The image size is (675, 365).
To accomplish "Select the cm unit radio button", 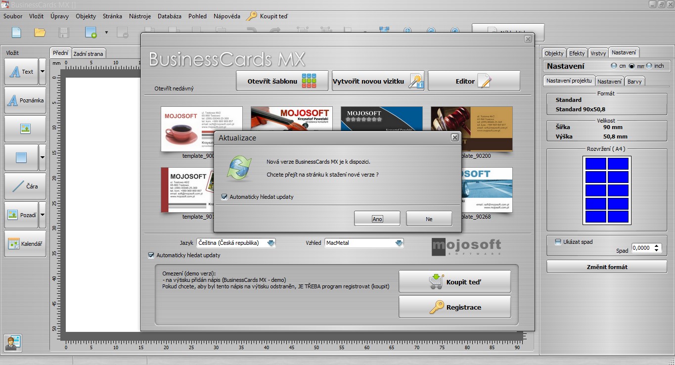I will (x=614, y=66).
